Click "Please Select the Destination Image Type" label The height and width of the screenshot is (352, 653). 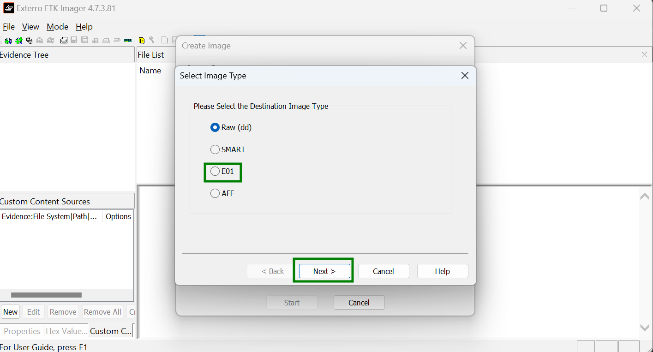(x=261, y=106)
